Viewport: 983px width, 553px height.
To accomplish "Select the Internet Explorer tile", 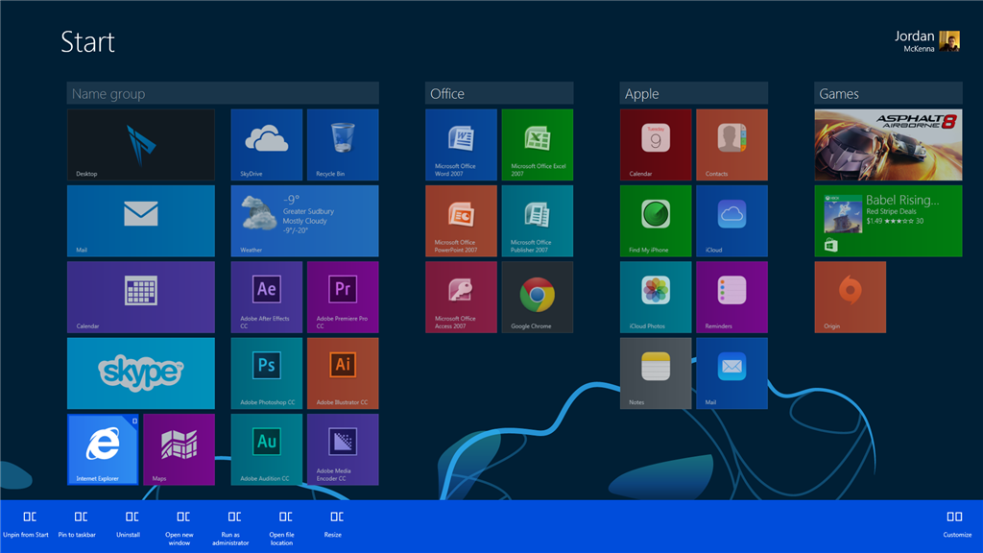I will coord(103,449).
